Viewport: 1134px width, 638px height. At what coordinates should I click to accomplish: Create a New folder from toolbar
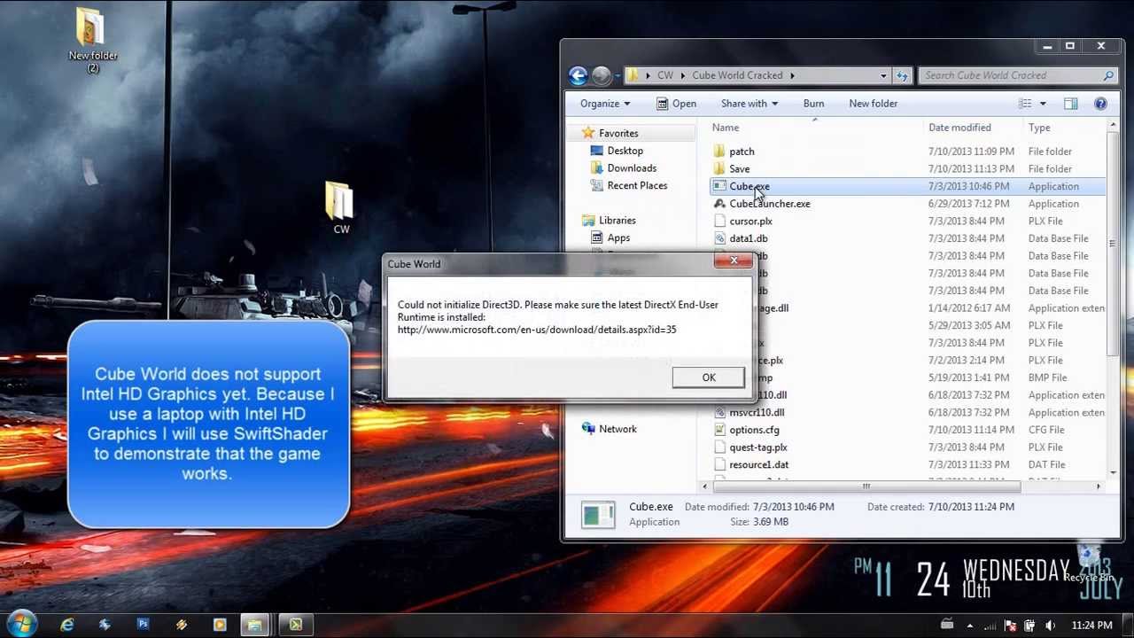click(x=873, y=104)
